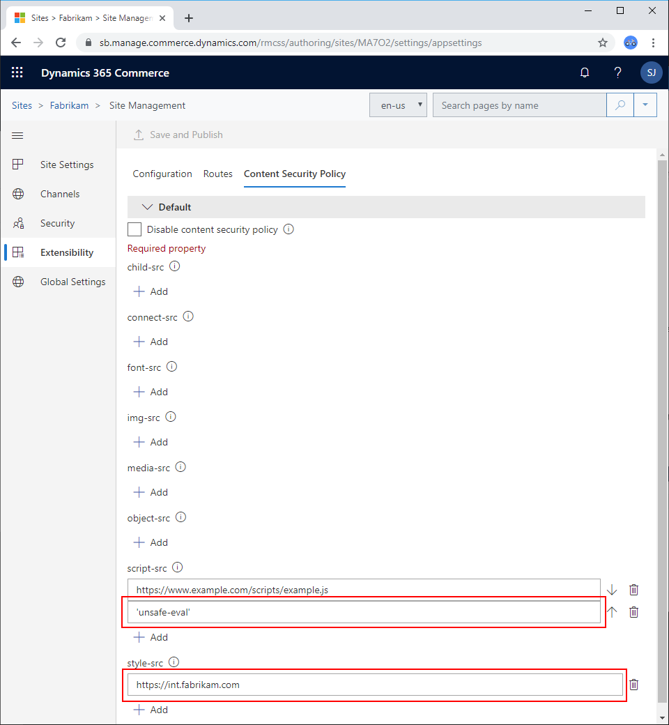This screenshot has width=669, height=725.
Task: Open the Dynamics 365 app launcher waffle menu
Action: coord(17,72)
